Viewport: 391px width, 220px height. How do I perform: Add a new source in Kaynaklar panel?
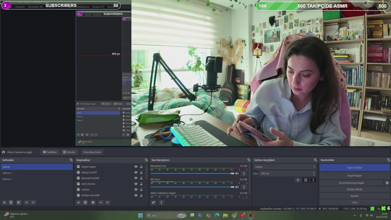(79, 202)
